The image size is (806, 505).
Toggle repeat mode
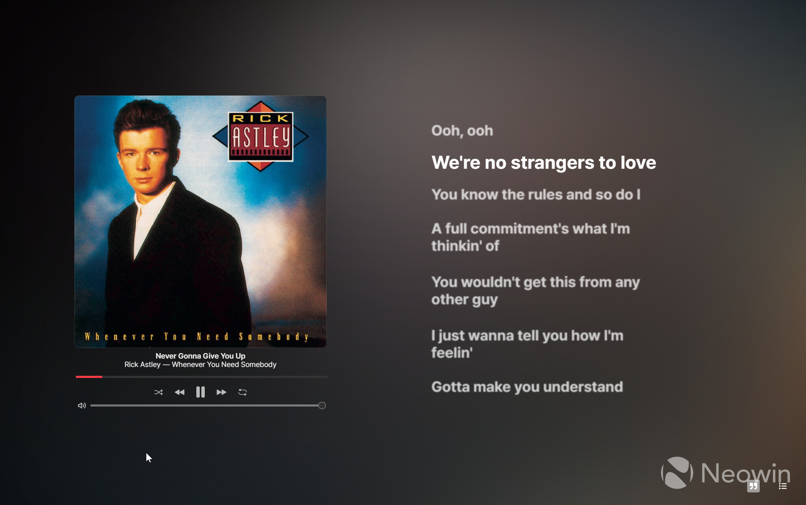tap(243, 392)
